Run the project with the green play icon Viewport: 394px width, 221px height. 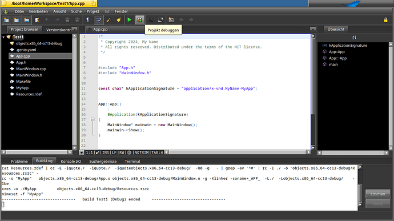(129, 20)
